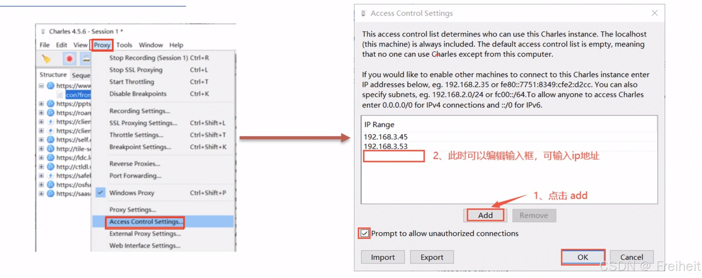Select the 192.168.3.53 IP entry
Image resolution: width=702 pixels, height=278 pixels.
click(509, 146)
